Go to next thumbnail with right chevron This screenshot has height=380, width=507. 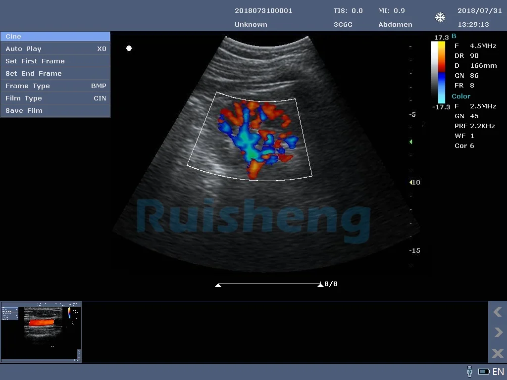(x=497, y=332)
